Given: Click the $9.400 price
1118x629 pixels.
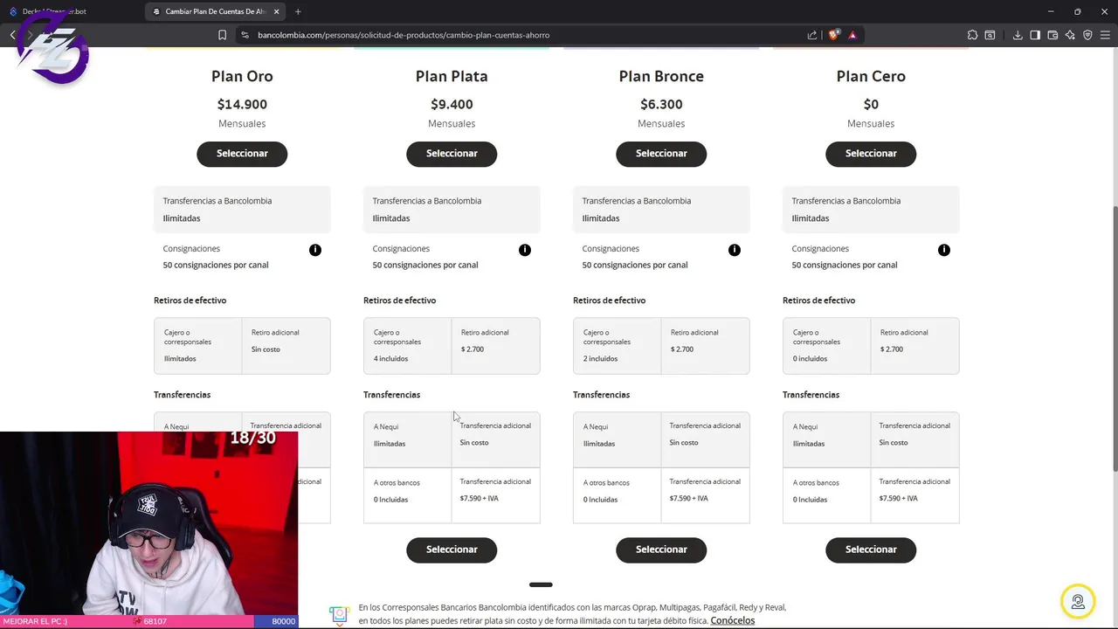Looking at the screenshot, I should click(x=452, y=104).
